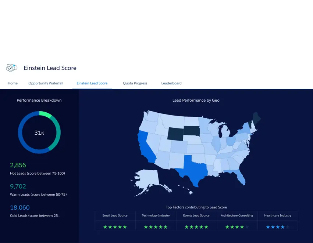This screenshot has height=243, width=313.
Task: Select the Einstein Lead Score tab
Action: pos(92,83)
